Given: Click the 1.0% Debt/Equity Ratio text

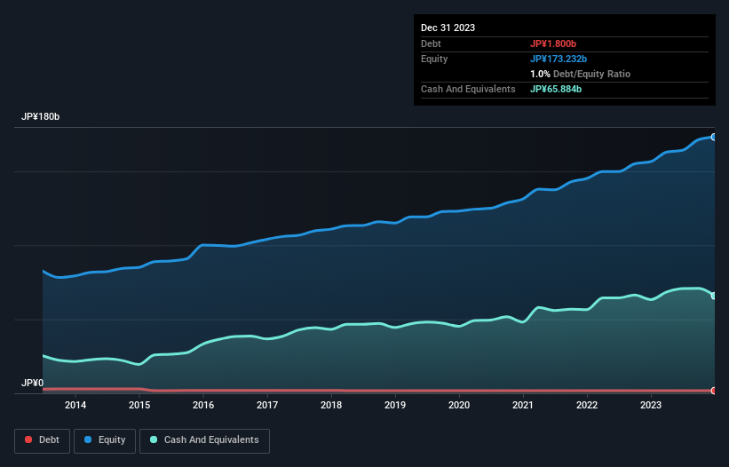Looking at the screenshot, I should coord(580,74).
